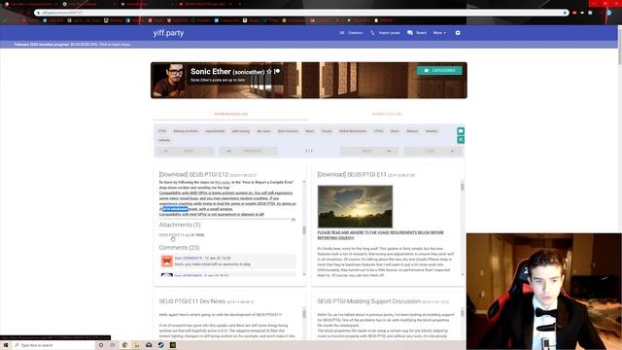The image size is (622, 350).
Task: Select the Weather tag filter
Action: point(432,131)
